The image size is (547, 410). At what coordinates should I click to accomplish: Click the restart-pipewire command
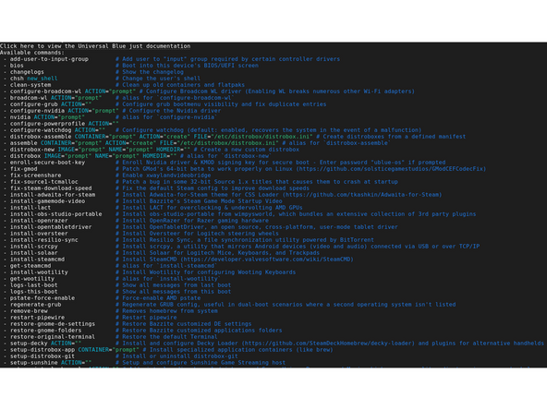(x=37, y=317)
